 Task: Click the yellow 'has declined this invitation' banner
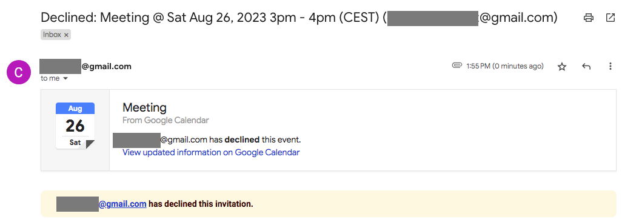click(329, 204)
